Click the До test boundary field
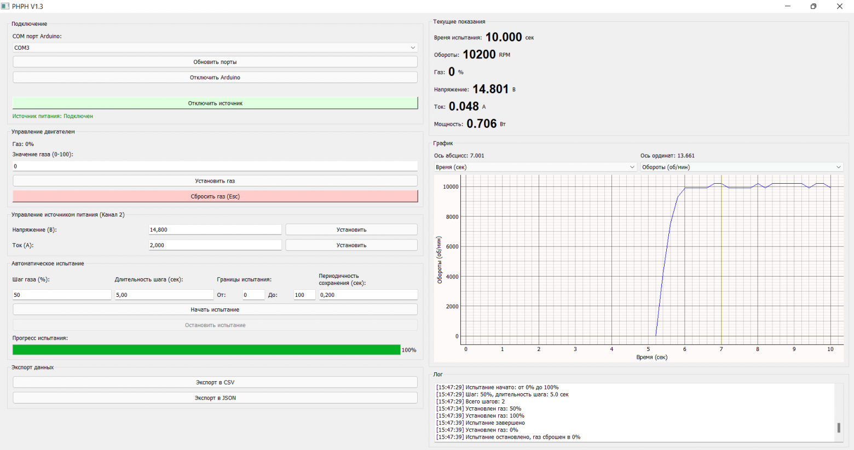 pyautogui.click(x=304, y=295)
